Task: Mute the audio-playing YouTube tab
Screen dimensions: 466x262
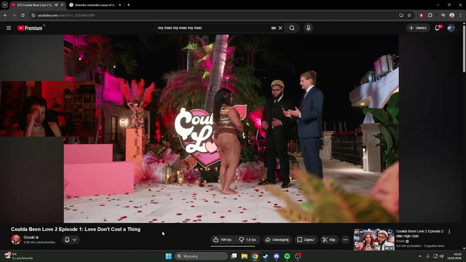Action: [56, 5]
